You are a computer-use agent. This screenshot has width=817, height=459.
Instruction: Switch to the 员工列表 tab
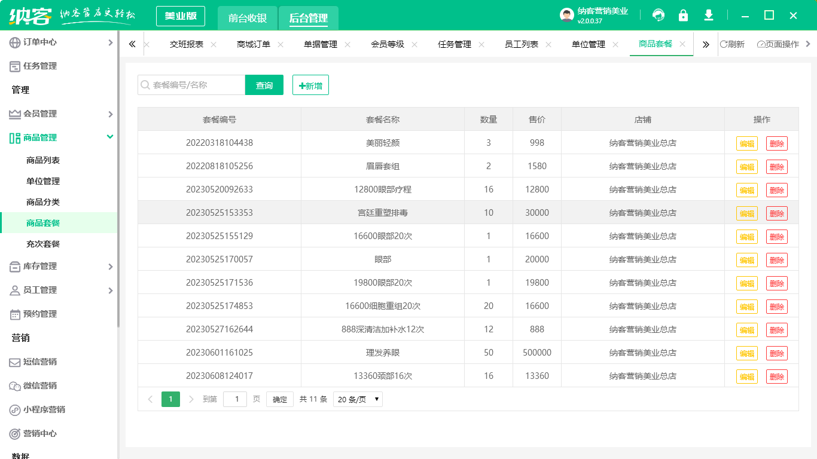522,43
